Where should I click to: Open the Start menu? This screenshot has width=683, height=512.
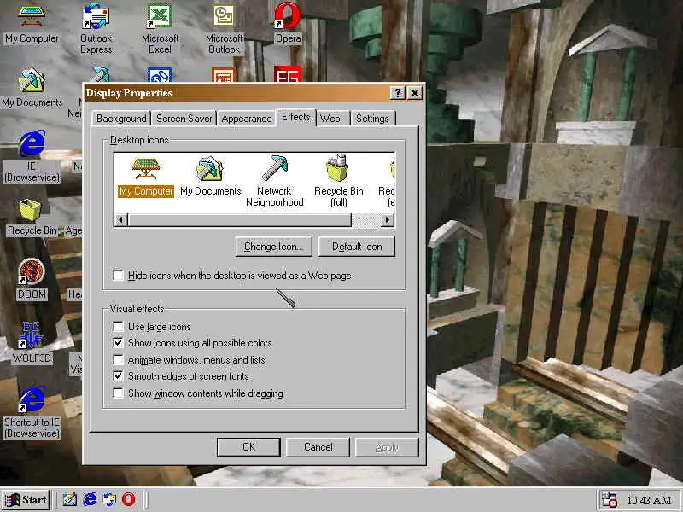(x=26, y=499)
